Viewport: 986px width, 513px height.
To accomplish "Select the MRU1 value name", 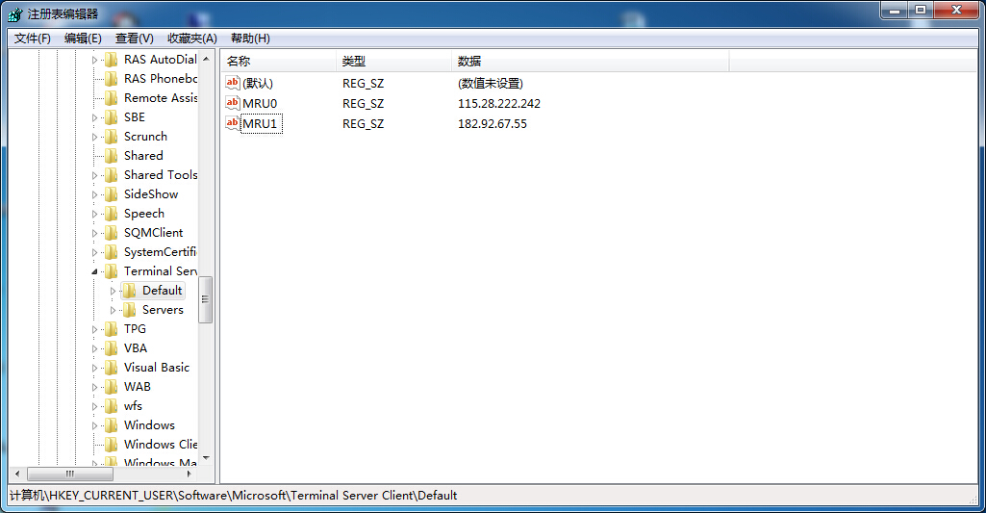I will pyautogui.click(x=260, y=123).
